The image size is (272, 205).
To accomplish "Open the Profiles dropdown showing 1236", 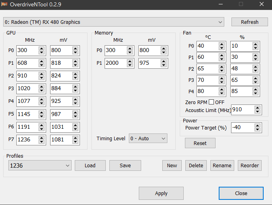I will [x=40, y=166].
